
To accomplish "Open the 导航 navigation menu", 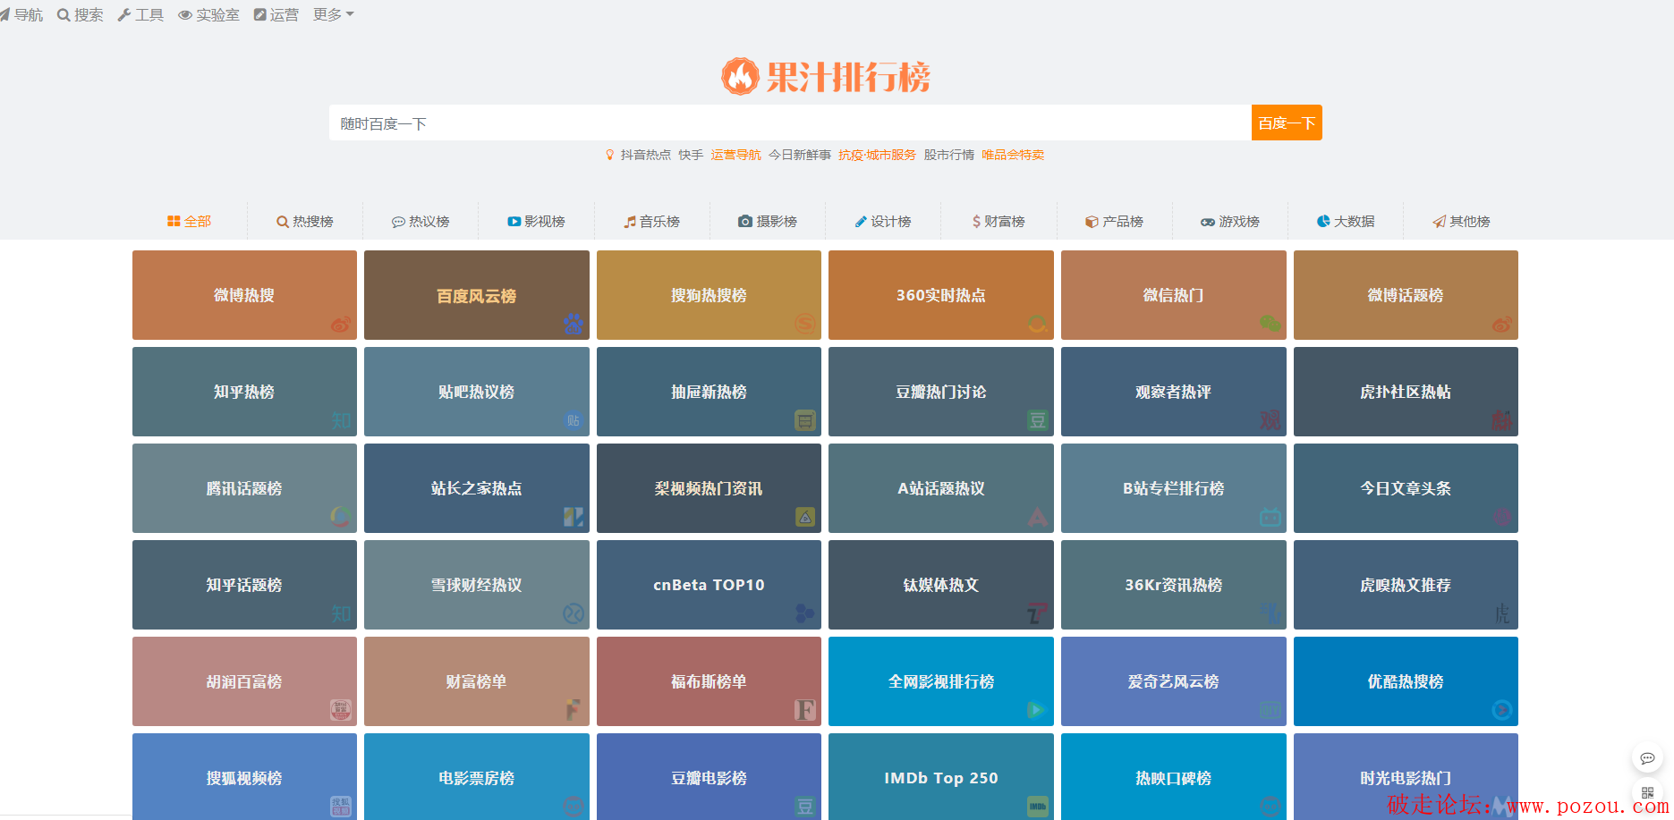I will [21, 14].
